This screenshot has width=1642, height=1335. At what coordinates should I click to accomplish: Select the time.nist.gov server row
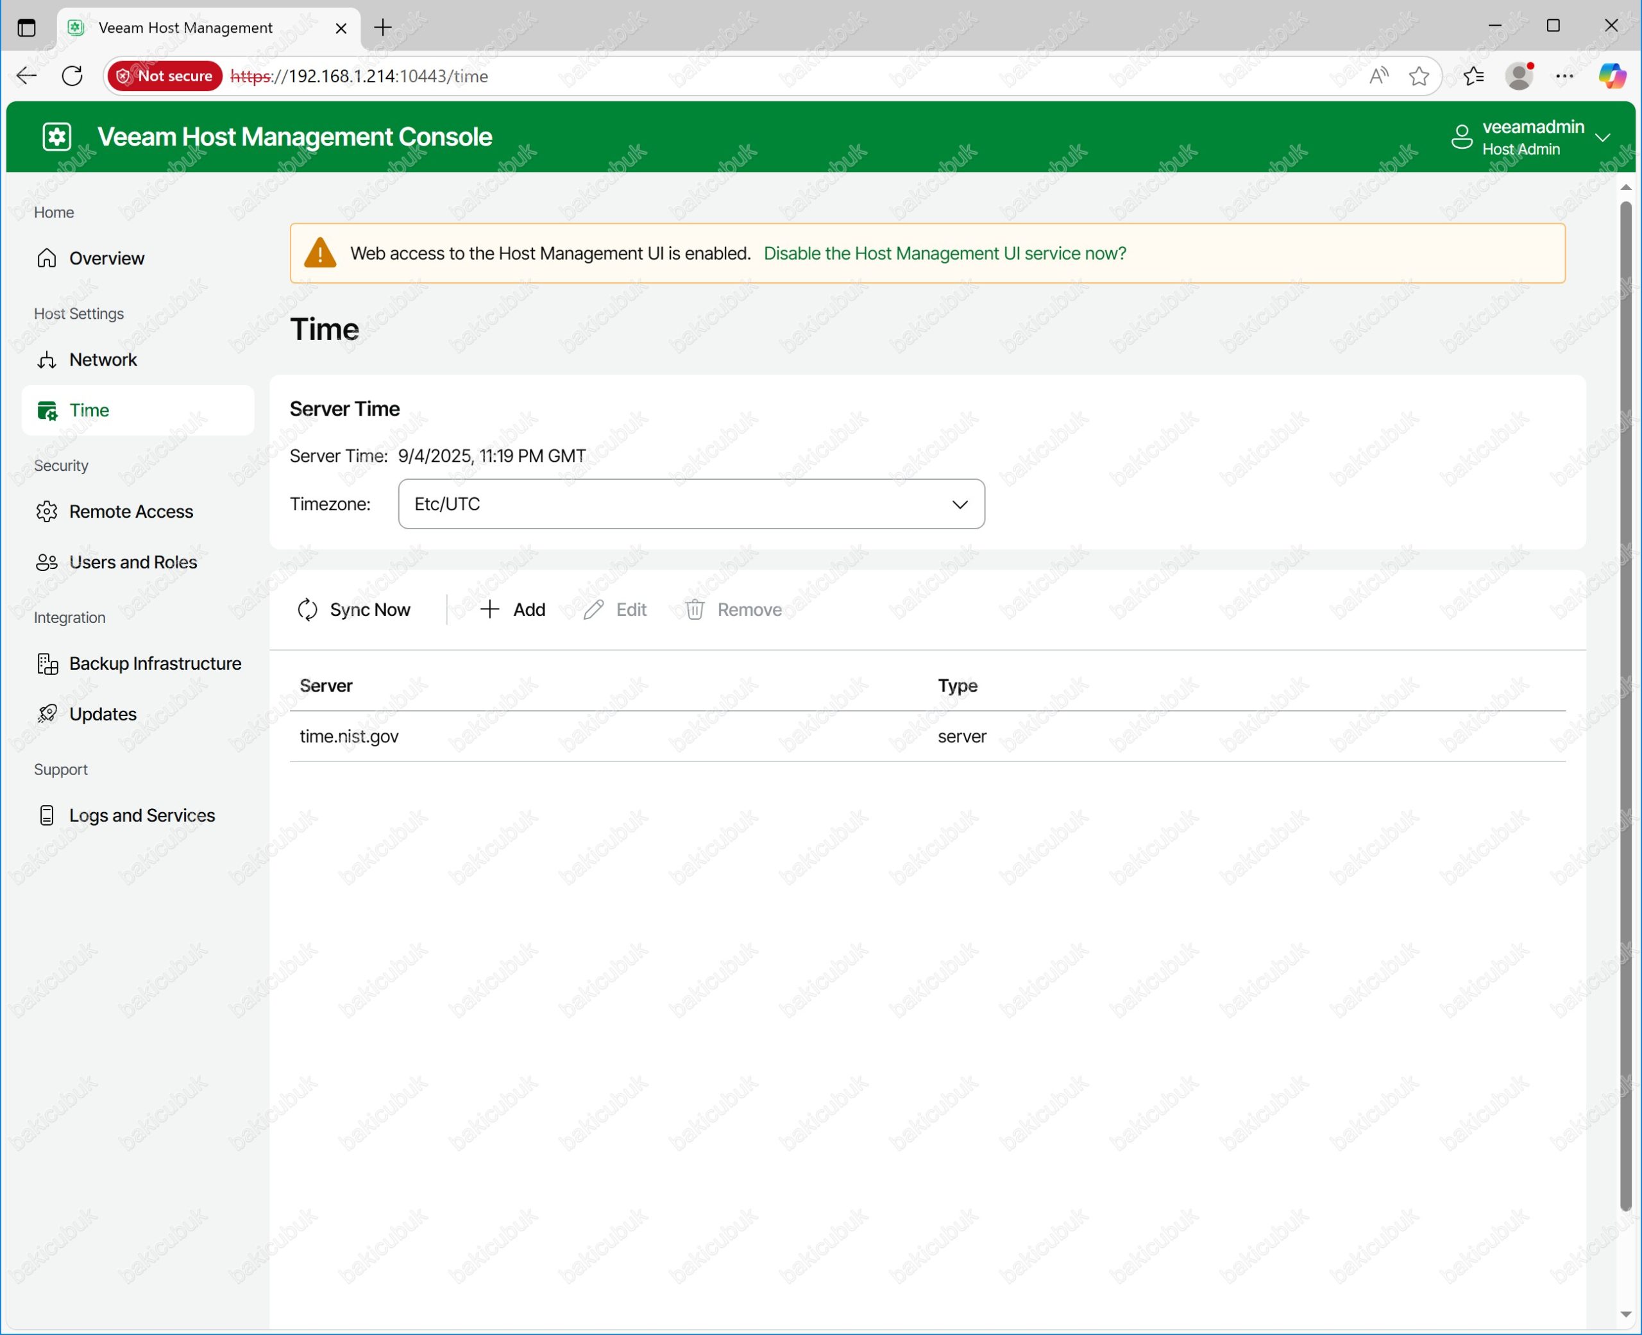(x=927, y=736)
